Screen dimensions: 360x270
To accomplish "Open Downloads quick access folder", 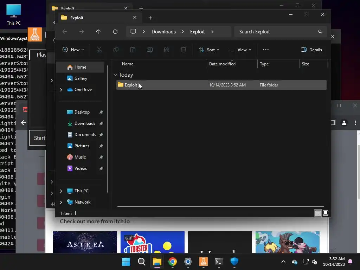I will (82, 123).
